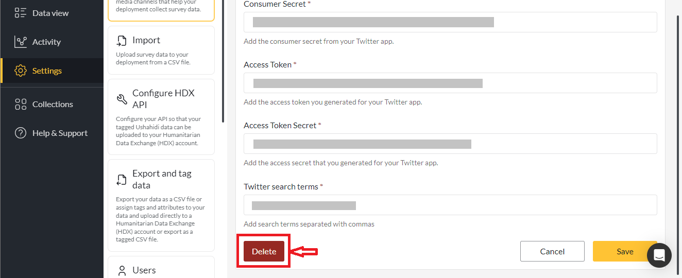Click the Import arrow-file icon
The height and width of the screenshot is (278, 682).
122,41
